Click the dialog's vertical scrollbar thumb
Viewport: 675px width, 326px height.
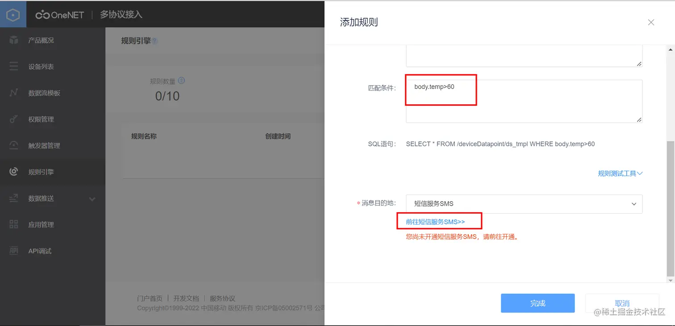[x=671, y=209]
